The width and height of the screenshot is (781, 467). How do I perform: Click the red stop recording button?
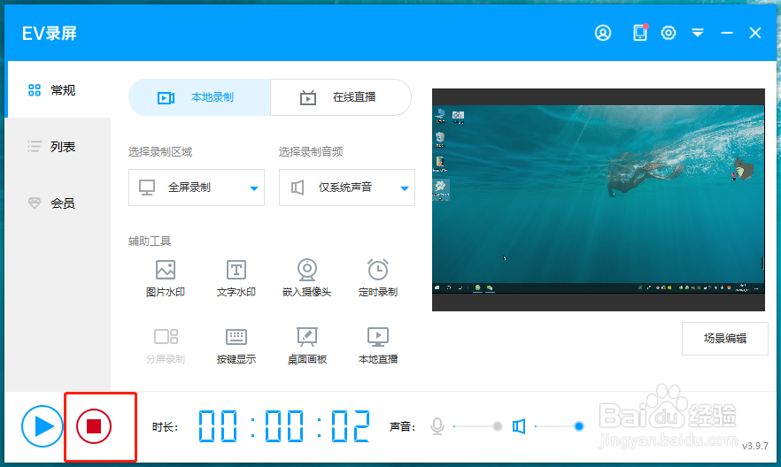94,426
